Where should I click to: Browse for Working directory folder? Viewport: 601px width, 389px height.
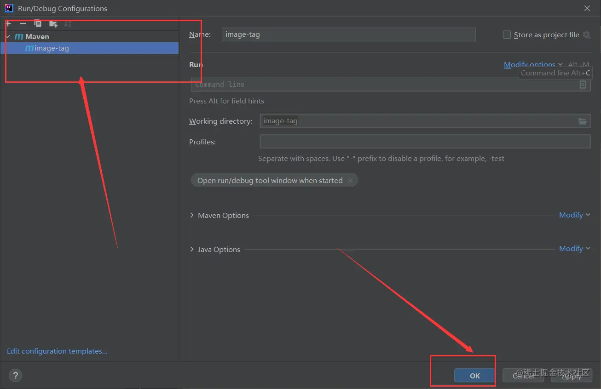coord(583,121)
